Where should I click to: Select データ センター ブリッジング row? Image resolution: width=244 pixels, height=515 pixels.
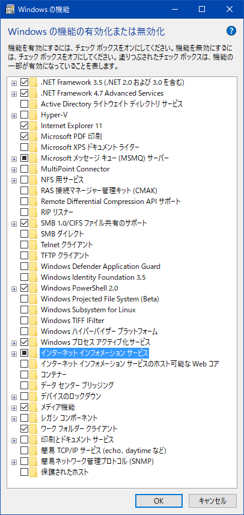pyautogui.click(x=78, y=384)
